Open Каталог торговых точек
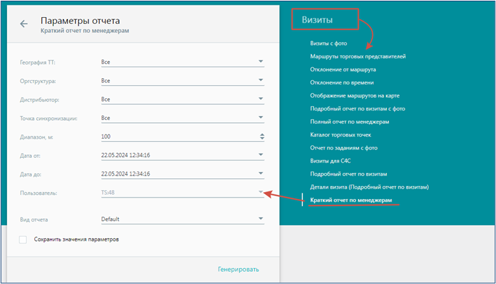 pos(340,135)
